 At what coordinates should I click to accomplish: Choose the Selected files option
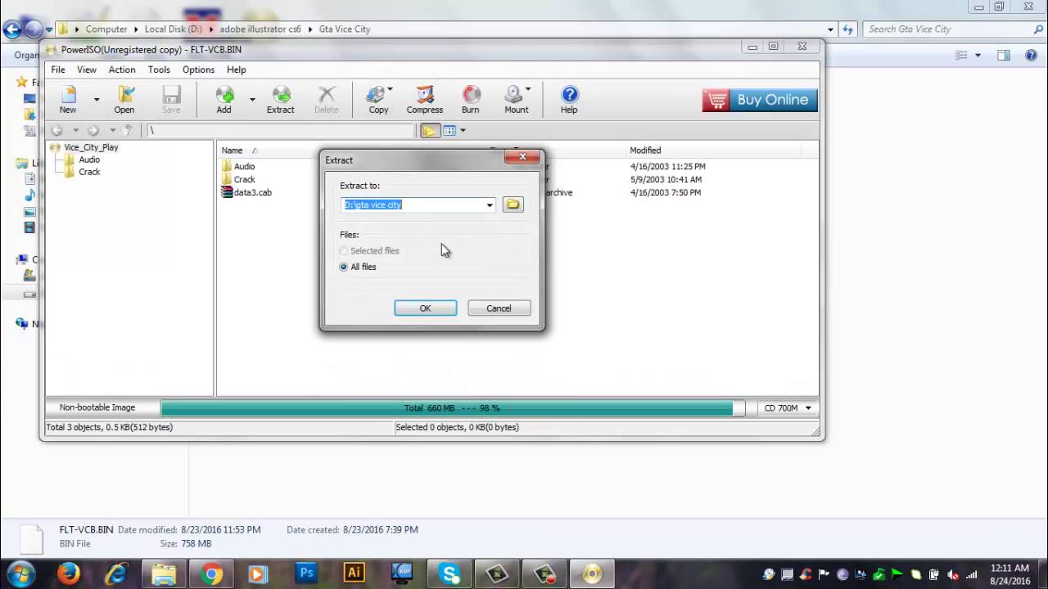point(343,250)
